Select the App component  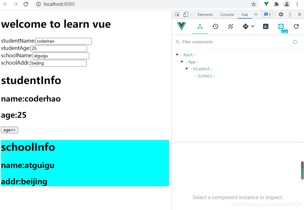click(x=191, y=62)
